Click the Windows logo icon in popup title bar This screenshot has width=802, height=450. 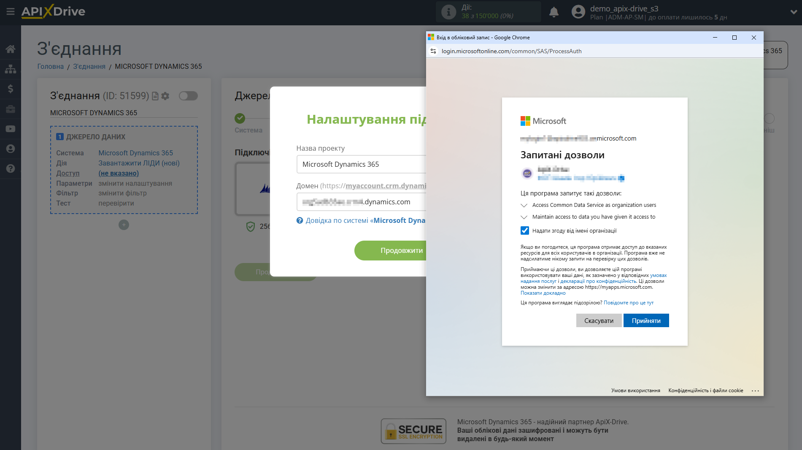tap(431, 37)
